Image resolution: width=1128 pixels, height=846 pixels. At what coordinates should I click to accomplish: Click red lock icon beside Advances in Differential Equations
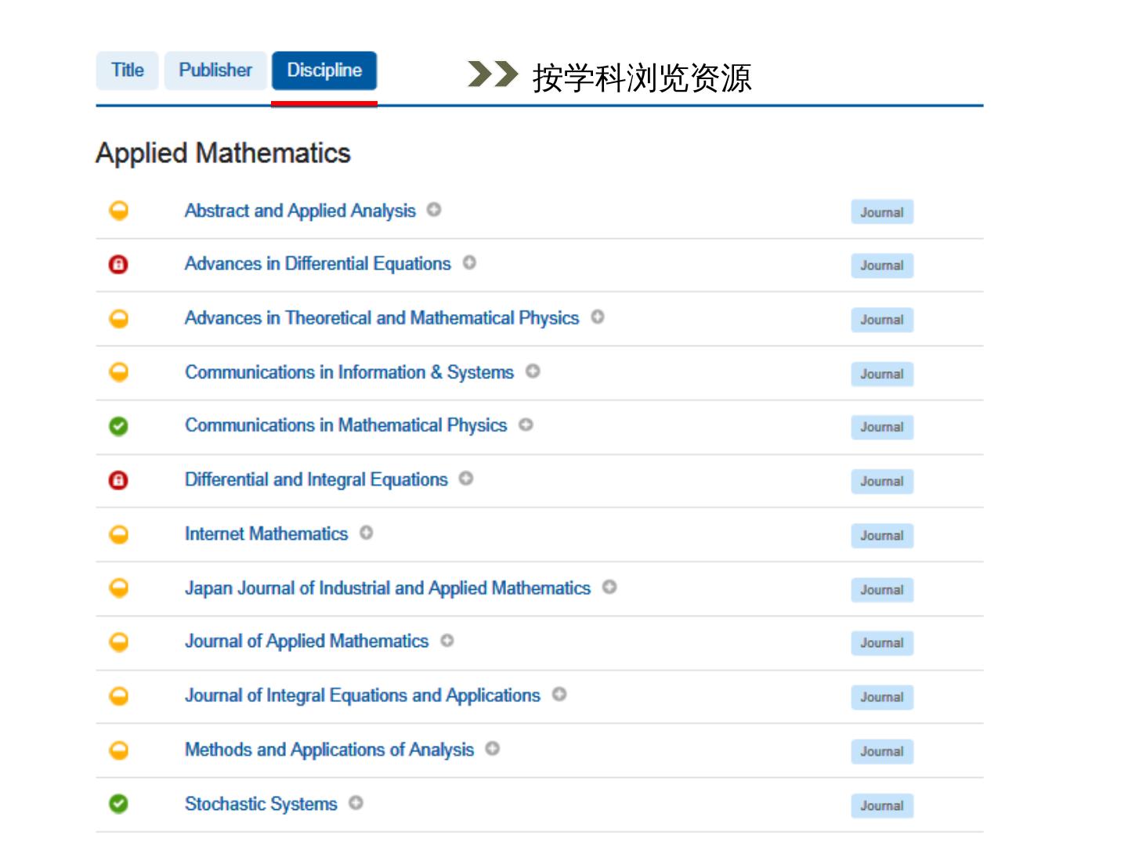[x=118, y=264]
